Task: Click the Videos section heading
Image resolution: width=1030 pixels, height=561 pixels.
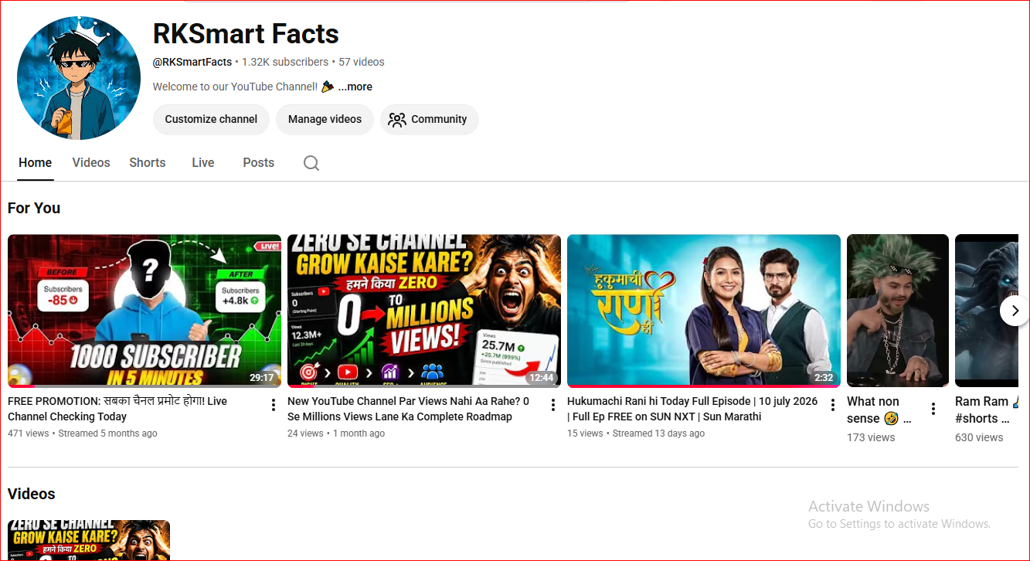Action: (x=32, y=494)
